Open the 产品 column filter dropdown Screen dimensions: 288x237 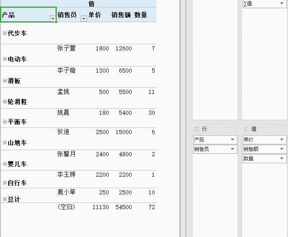(x=53, y=19)
